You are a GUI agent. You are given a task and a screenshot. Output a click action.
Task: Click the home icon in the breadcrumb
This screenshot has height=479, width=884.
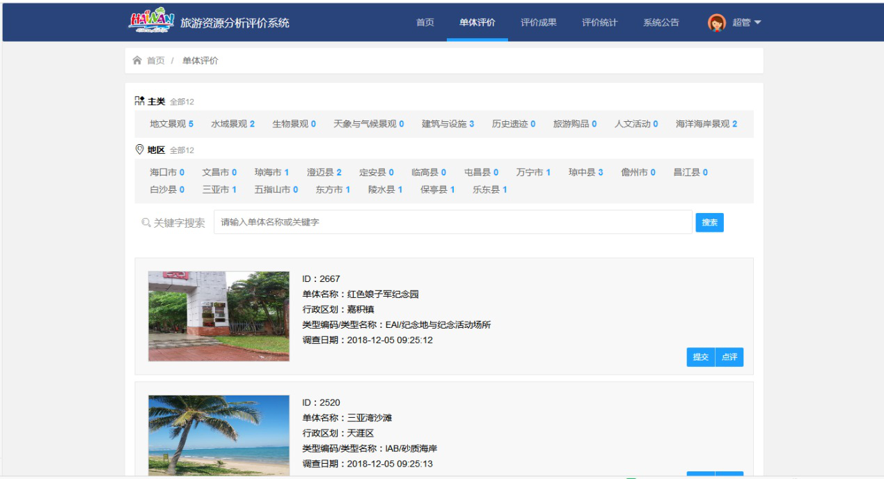point(136,61)
